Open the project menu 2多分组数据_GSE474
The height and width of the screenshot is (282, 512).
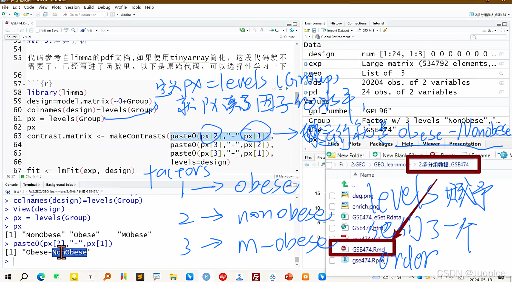pos(489,14)
